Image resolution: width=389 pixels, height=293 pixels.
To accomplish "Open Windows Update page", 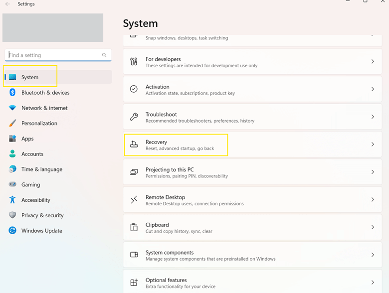I will click(58, 231).
